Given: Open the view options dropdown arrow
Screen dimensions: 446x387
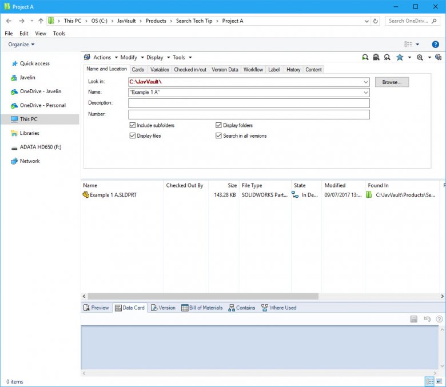Looking at the screenshot, I should 417,45.
